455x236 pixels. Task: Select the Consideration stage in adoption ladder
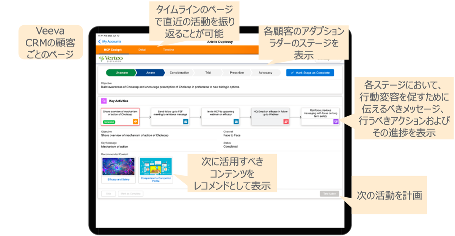tap(179, 73)
